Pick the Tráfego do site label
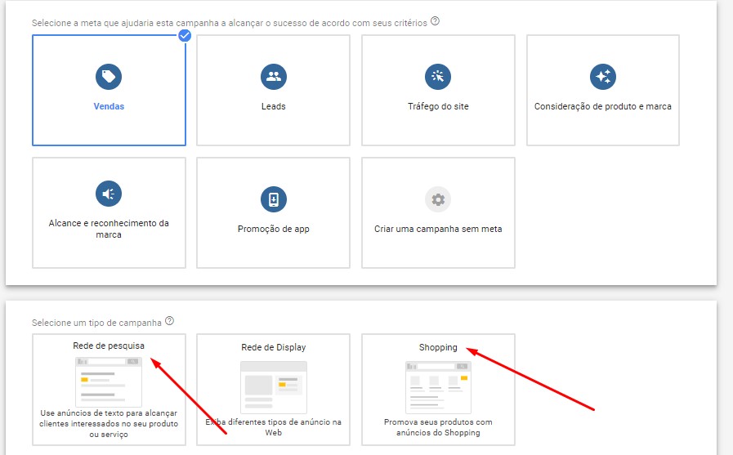The image size is (733, 455). [x=438, y=106]
